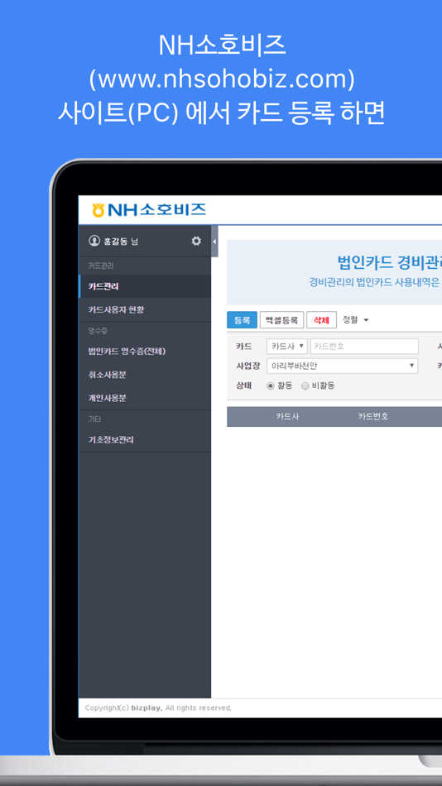Open 기초정보관리 menu item
Screen dimensions: 442x786
pyautogui.click(x=145, y=439)
